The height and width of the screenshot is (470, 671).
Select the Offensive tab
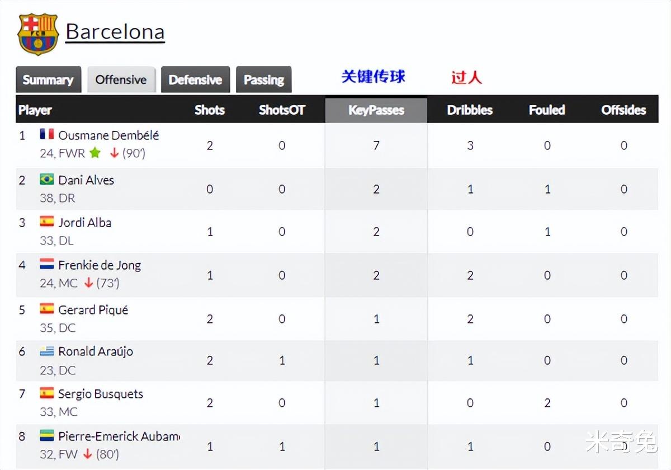pyautogui.click(x=121, y=79)
